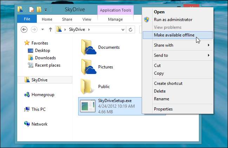Switch to the Home ribbon tab
Viewport: 228px width, 148px height.
click(47, 19)
